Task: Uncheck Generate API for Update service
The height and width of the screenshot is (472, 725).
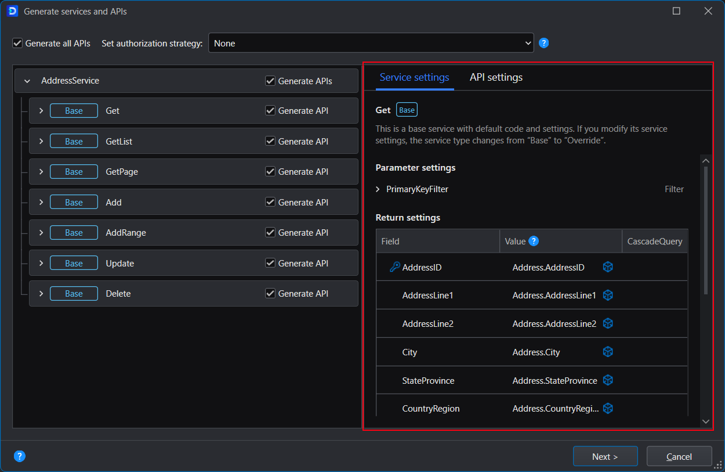Action: (x=270, y=263)
